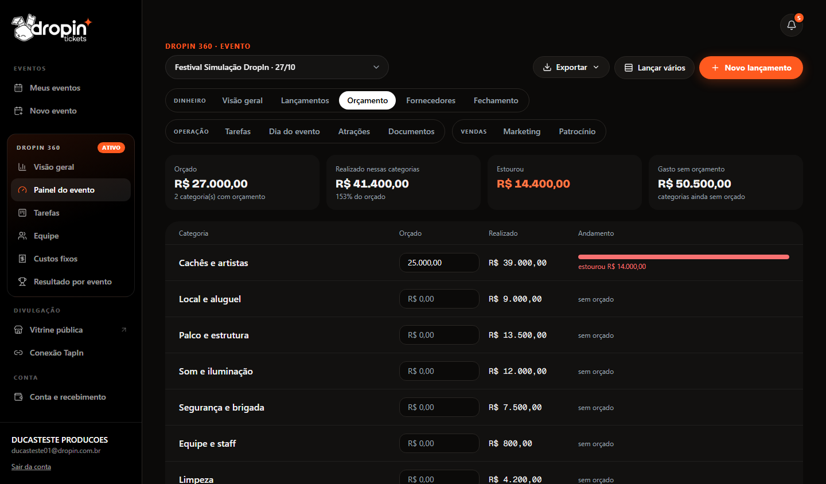Click the Equipe e staff budget field
This screenshot has width=826, height=484.
pyautogui.click(x=439, y=443)
